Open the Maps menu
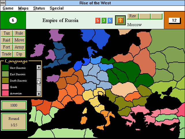Screen dimensions: 185x139 pos(23,8)
